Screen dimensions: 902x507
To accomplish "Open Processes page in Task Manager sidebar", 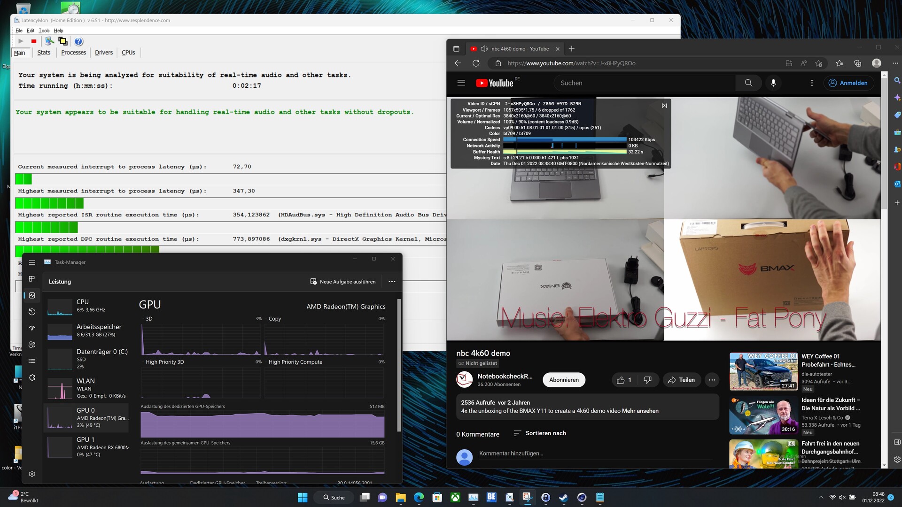I will tap(32, 279).
